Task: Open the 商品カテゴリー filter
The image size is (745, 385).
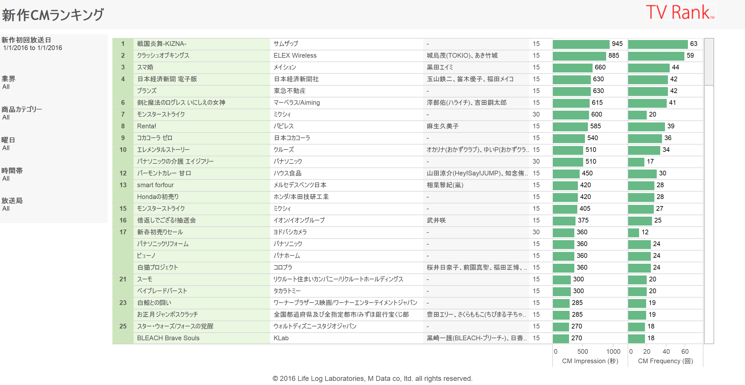Action: (x=6, y=117)
